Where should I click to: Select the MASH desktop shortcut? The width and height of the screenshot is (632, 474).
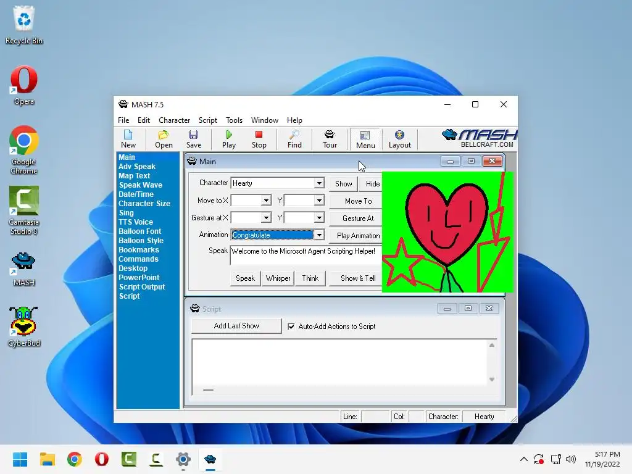[24, 269]
